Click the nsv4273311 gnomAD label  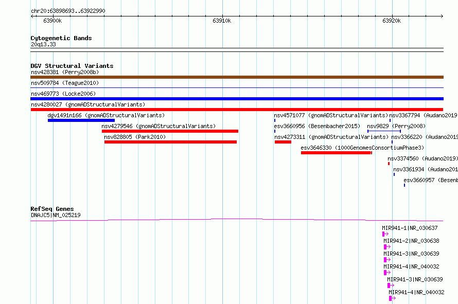pyautogui.click(x=331, y=137)
